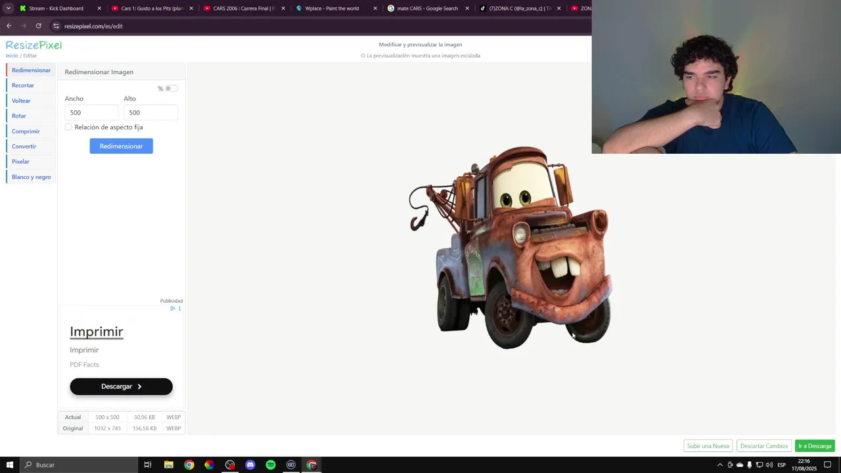Click the Descargar ad button

point(121,386)
